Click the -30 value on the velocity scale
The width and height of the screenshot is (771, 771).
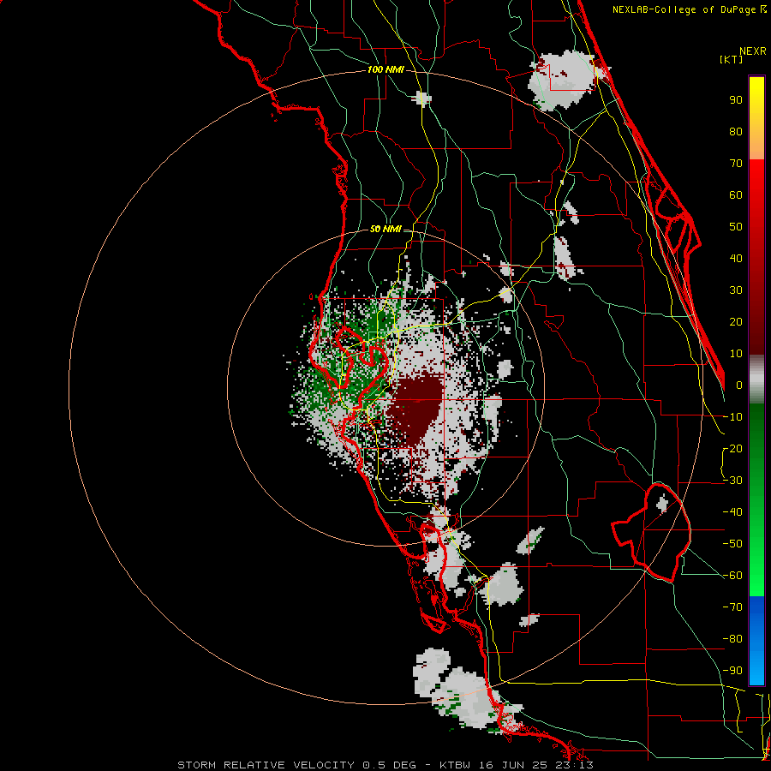click(732, 481)
